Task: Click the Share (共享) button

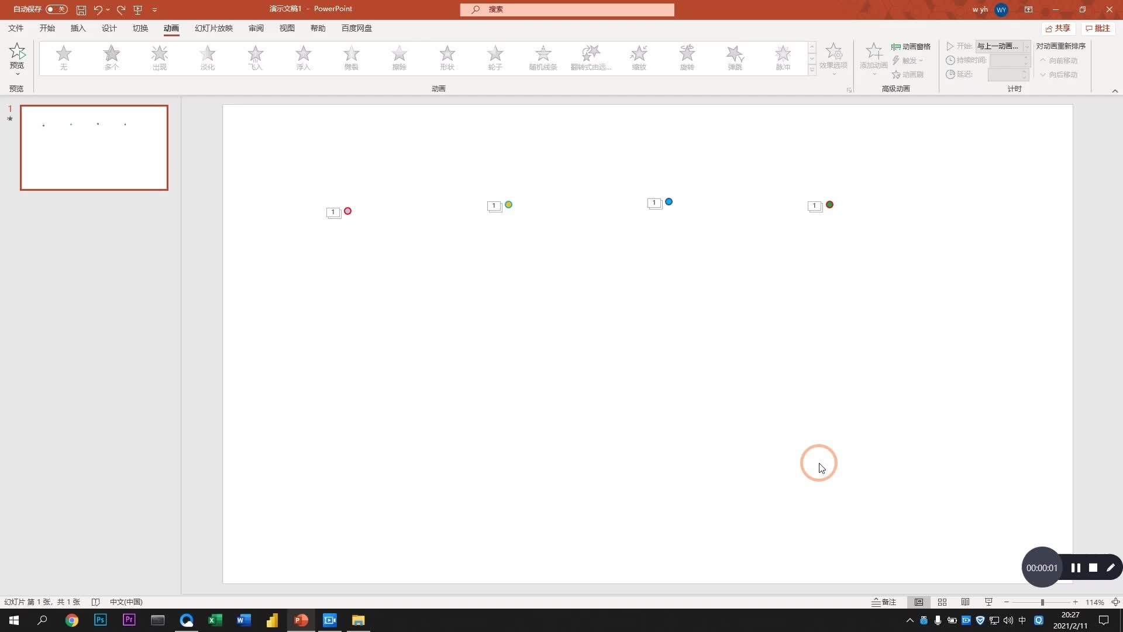Action: [1057, 28]
